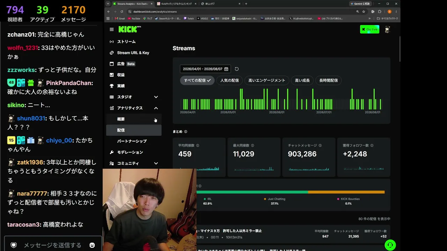This screenshot has width=447, height=251.
Task: Click the 収益 sidebar icon
Action: [x=111, y=75]
